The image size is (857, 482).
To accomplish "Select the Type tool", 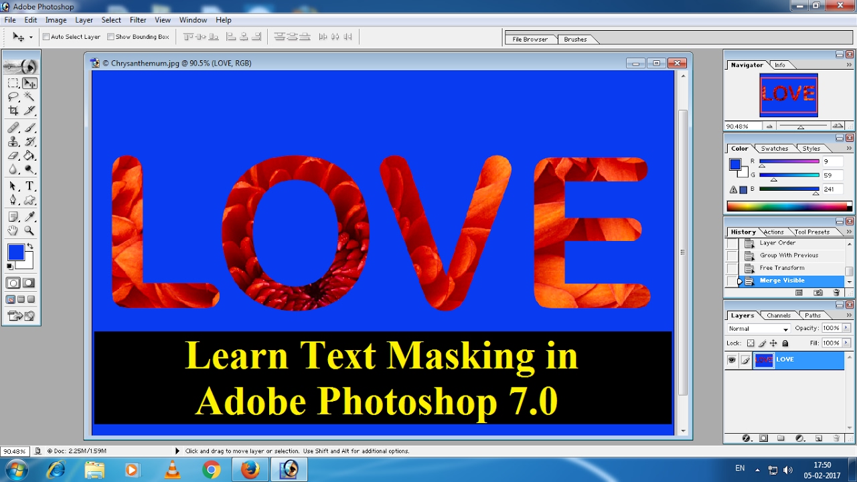I will 29,185.
